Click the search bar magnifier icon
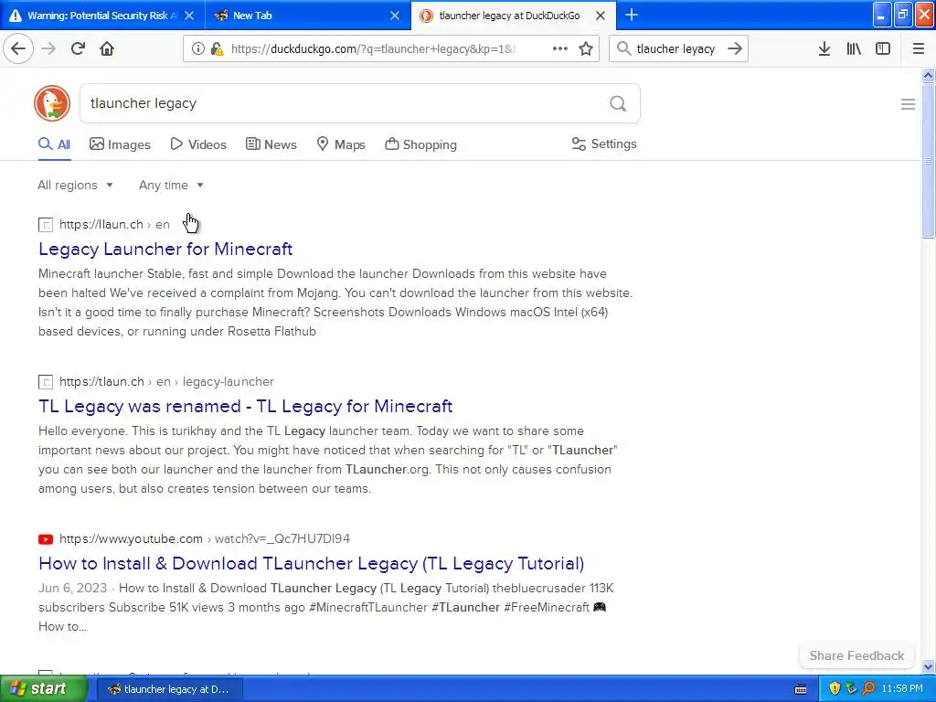The width and height of the screenshot is (936, 702). (623, 48)
